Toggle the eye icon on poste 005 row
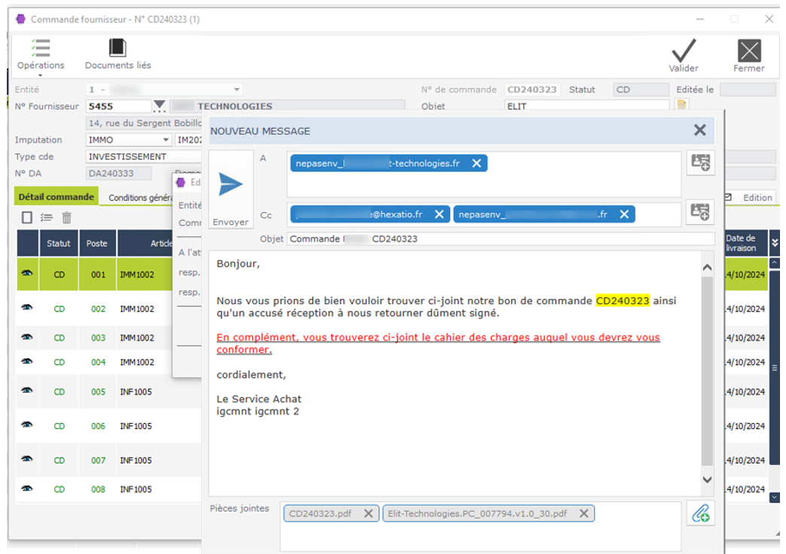Viewport: 786px width, 554px height. point(26,391)
